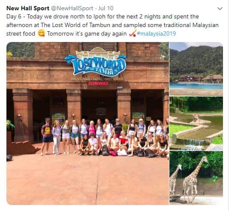The width and height of the screenshot is (229, 211).
Task: Click the words 'street food' in tweet
Action: click(x=21, y=34)
